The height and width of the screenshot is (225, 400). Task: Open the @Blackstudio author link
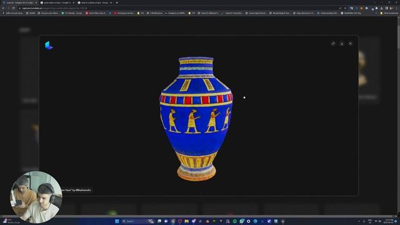tap(83, 190)
